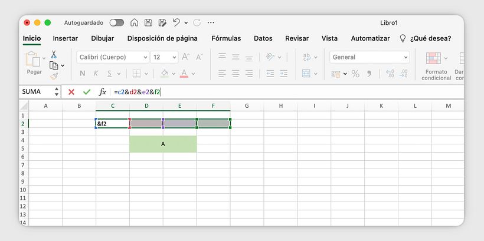The image size is (484, 241).
Task: Cancel formula entry with red X
Action: pos(71,92)
